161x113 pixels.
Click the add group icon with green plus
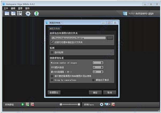[x=27, y=104]
